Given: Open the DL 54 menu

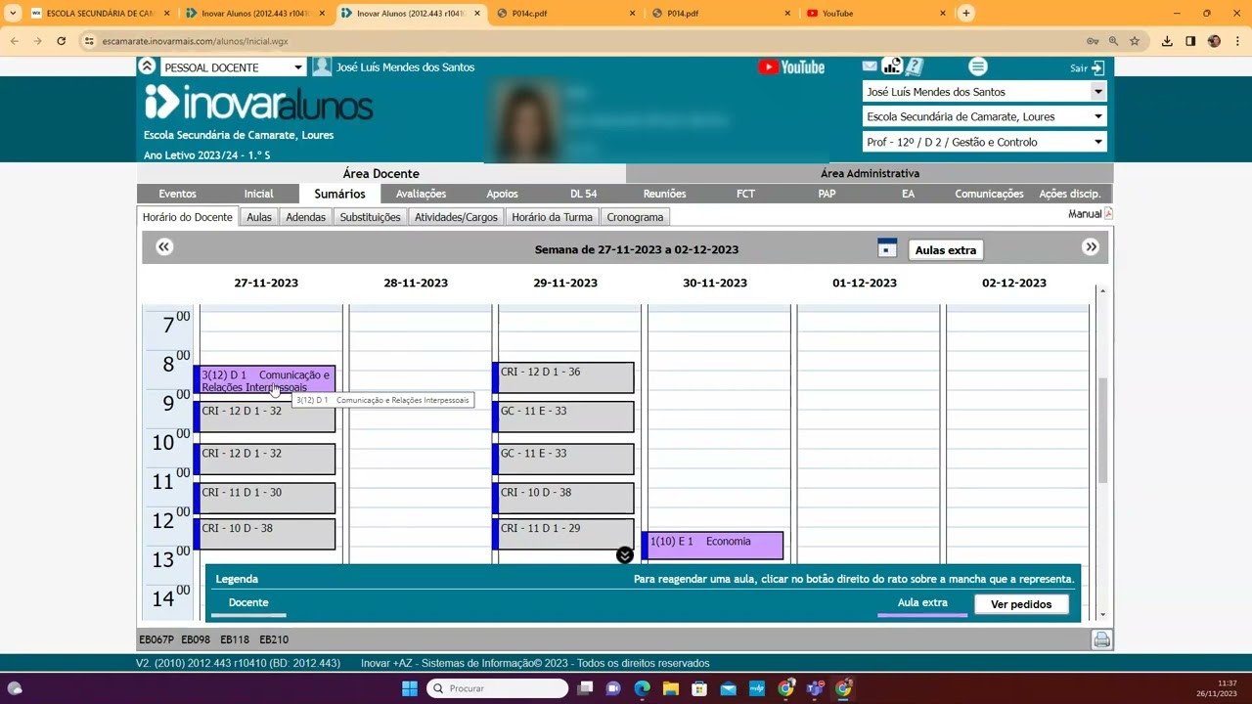Looking at the screenshot, I should click(583, 194).
